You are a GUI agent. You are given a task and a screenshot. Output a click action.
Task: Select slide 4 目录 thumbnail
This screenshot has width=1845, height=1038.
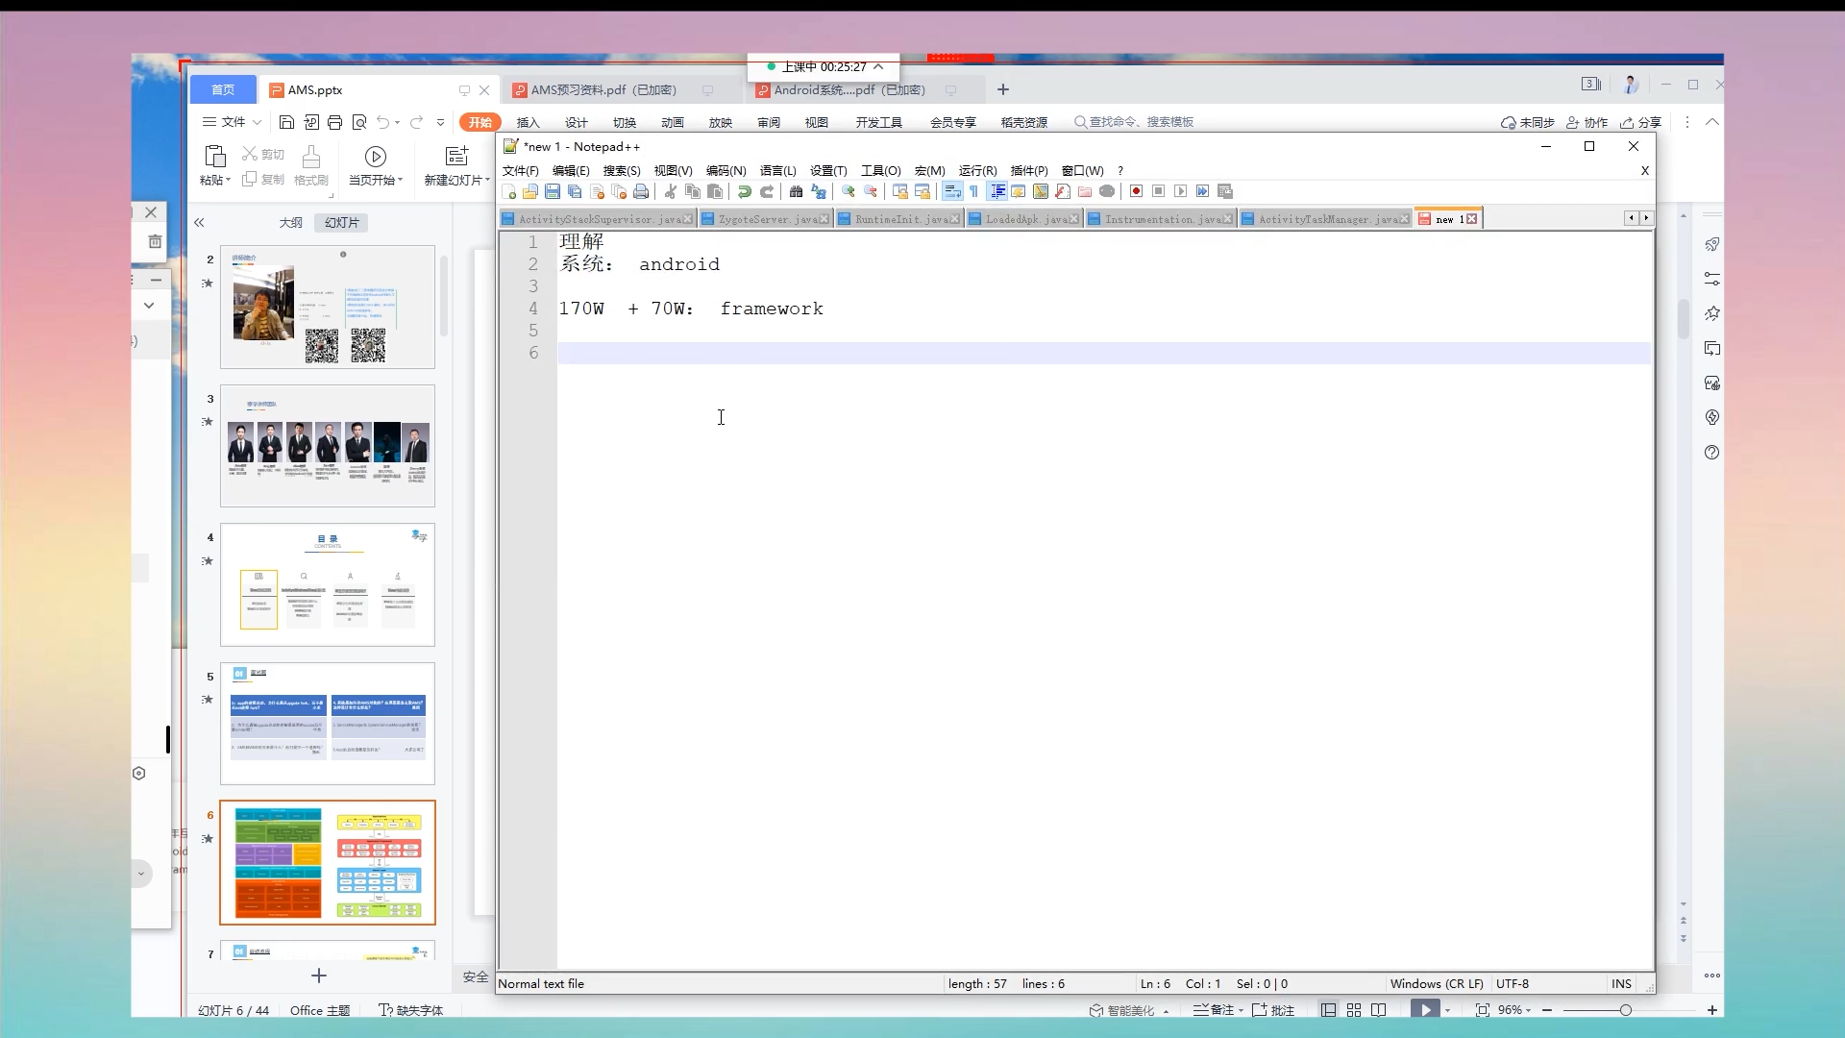point(327,584)
